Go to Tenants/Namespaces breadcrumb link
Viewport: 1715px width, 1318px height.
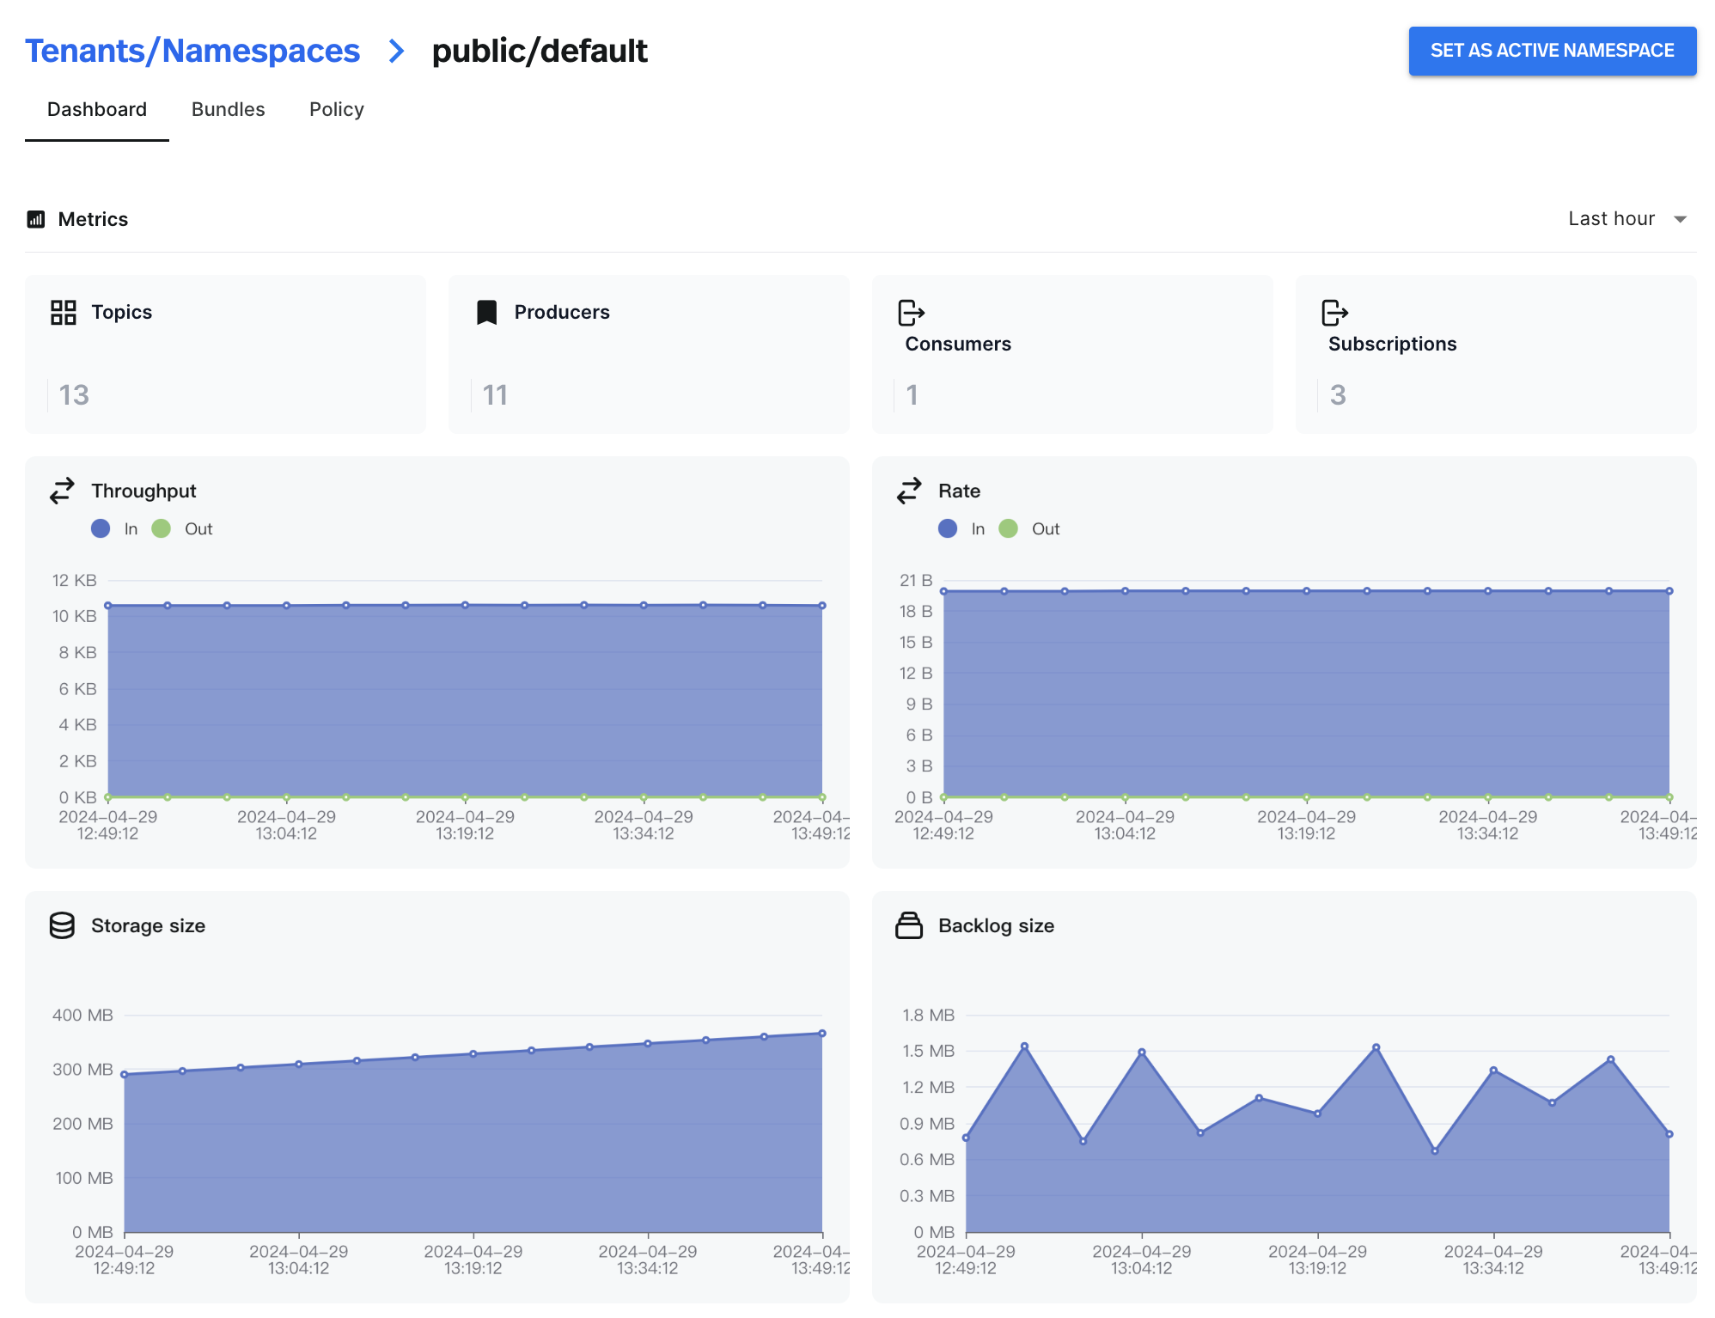coord(192,51)
